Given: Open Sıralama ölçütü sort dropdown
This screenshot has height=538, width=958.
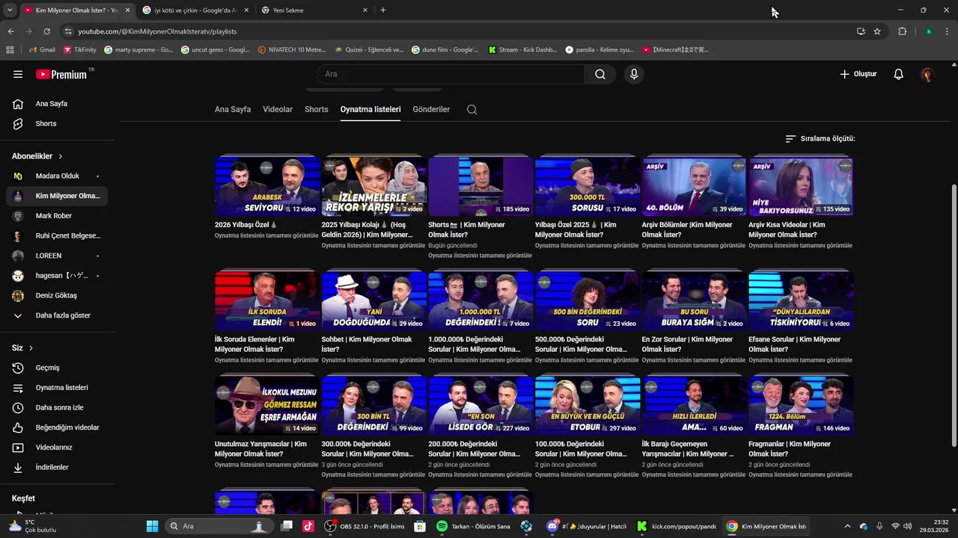Looking at the screenshot, I should (x=820, y=138).
